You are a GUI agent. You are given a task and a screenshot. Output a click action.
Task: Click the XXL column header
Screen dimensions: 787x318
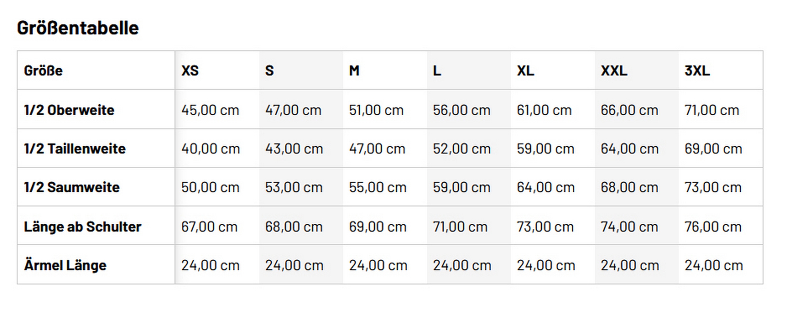614,71
